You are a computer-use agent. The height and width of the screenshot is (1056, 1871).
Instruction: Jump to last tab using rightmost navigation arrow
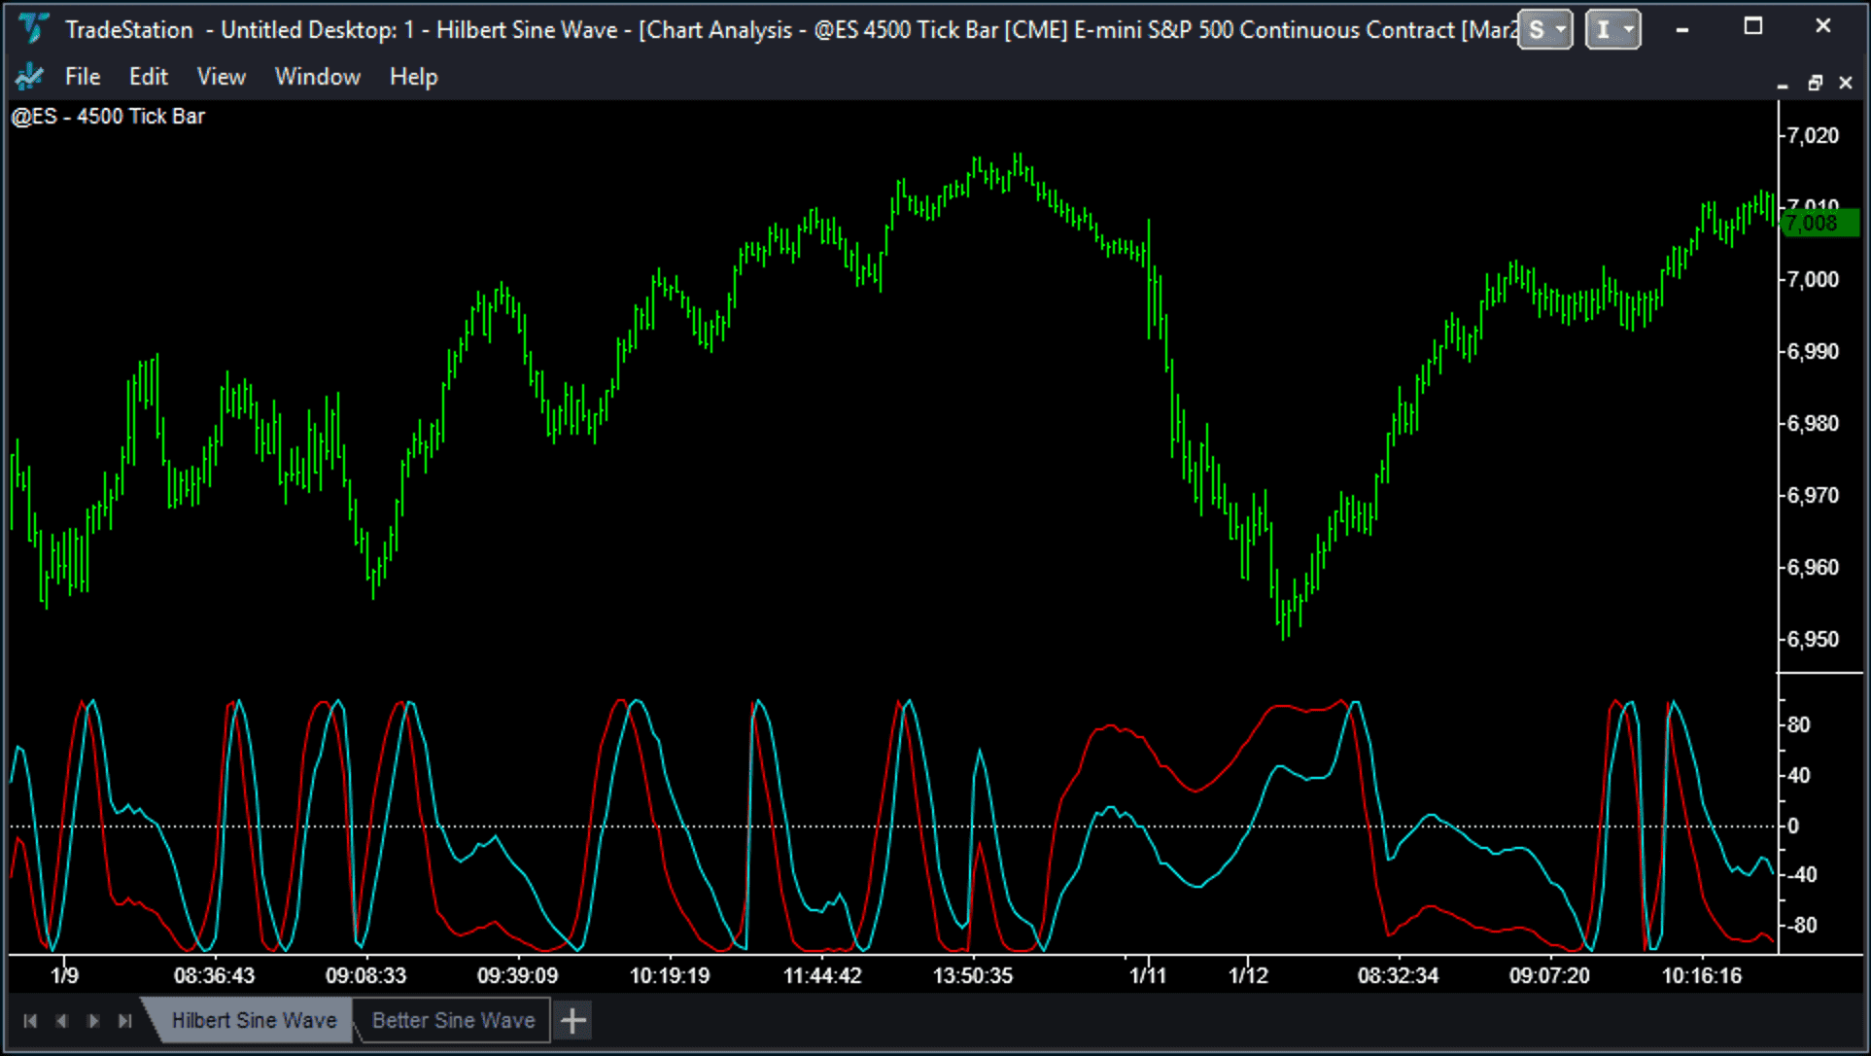pos(125,1020)
